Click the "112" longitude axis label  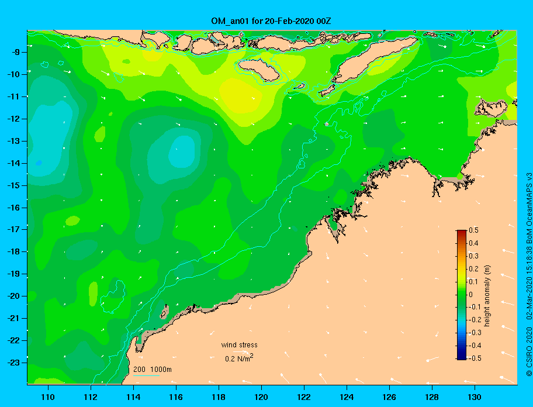pos(91,397)
